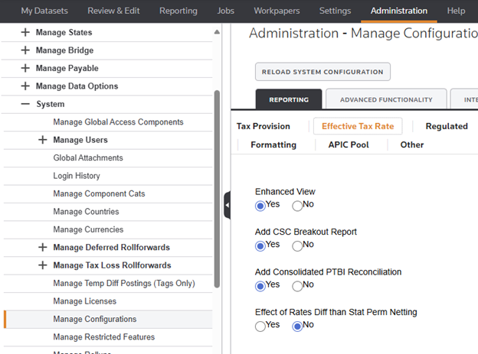The image size is (478, 354).
Task: Choose No for Consolidated PTBI Reconciliation
Action: pos(298,286)
